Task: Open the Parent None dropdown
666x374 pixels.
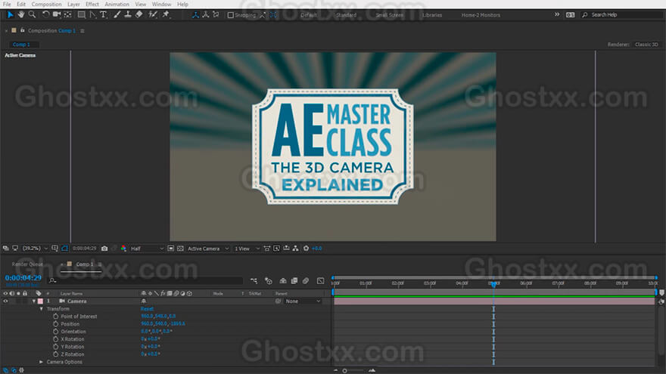Action: tap(303, 301)
